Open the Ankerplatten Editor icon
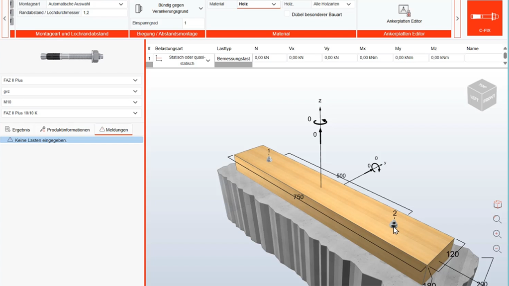This screenshot has width=509, height=286. [x=404, y=11]
